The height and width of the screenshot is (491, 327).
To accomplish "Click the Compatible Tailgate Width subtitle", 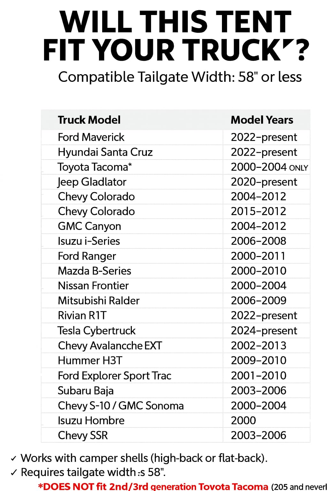I will pos(180,77).
